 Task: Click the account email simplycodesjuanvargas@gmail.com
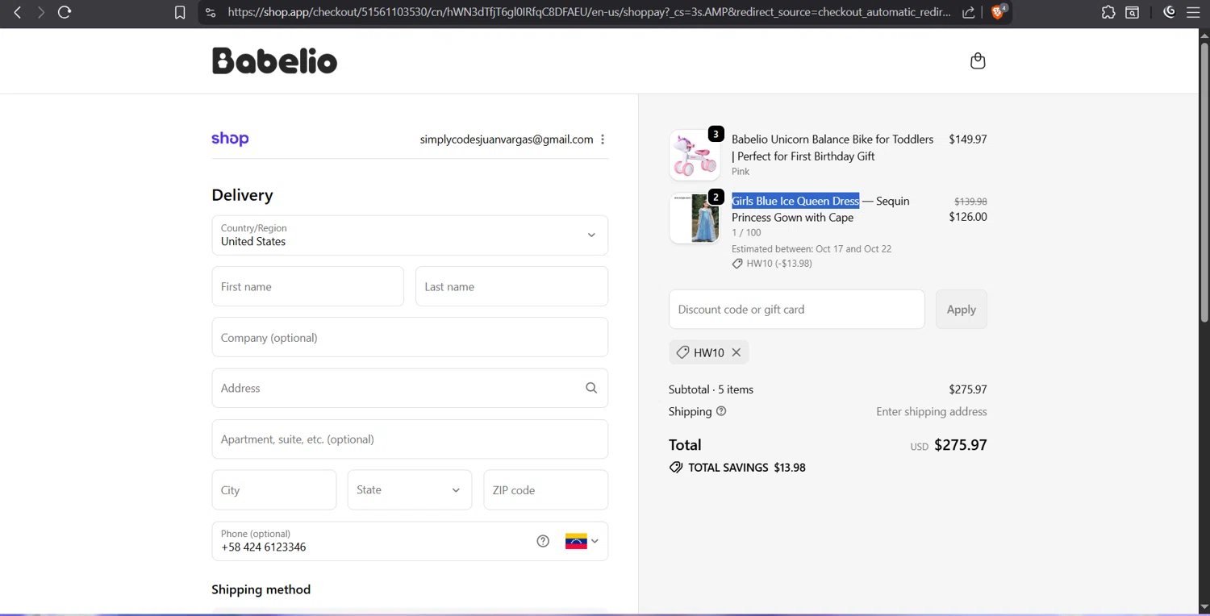(x=507, y=139)
